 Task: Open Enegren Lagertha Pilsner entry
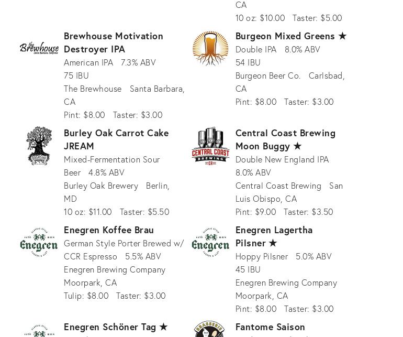(x=274, y=236)
